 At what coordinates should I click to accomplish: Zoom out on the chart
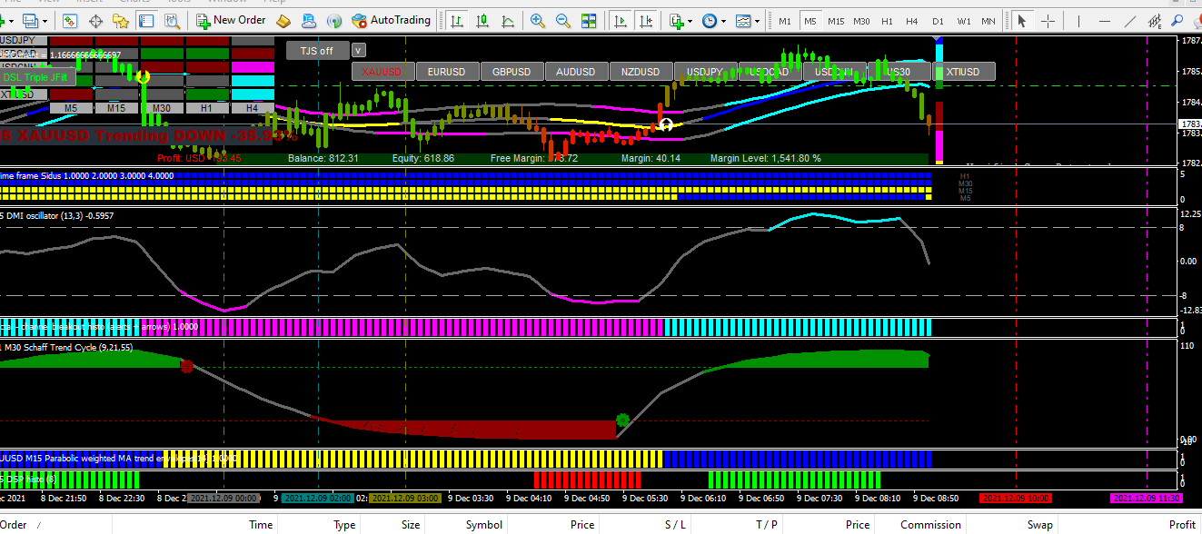tap(563, 20)
